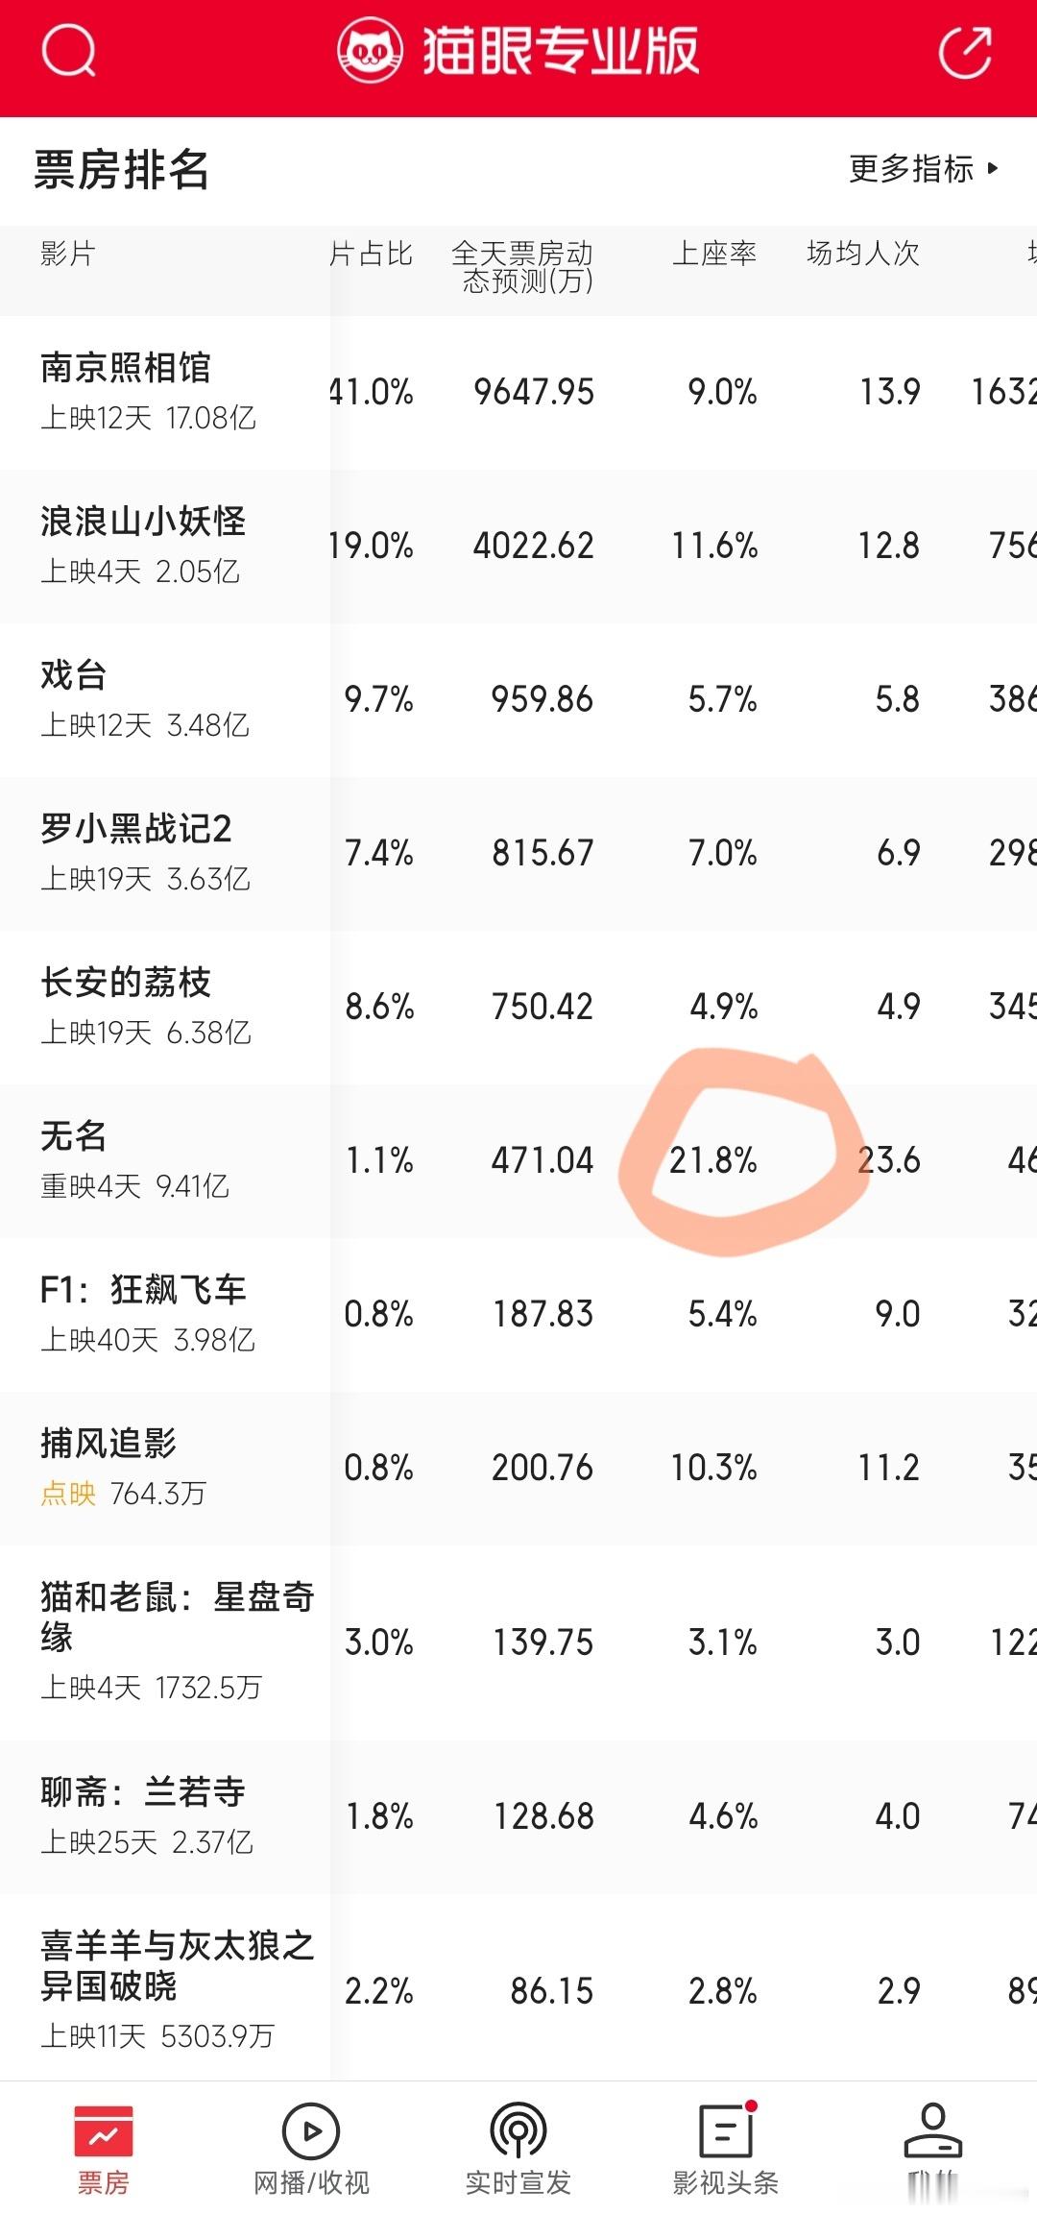Screen dimensions: 1037x2214
Task: Select 影片 column header
Action: pos(68,254)
